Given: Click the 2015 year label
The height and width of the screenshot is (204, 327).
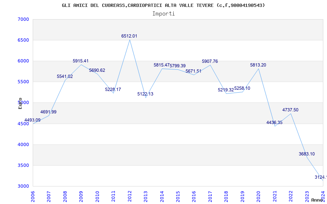Looking at the screenshot, I should tap(178, 196).
